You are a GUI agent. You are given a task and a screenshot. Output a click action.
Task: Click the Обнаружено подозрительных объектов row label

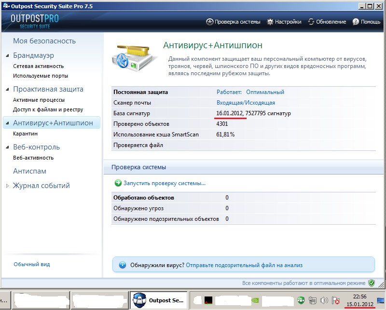(166, 219)
